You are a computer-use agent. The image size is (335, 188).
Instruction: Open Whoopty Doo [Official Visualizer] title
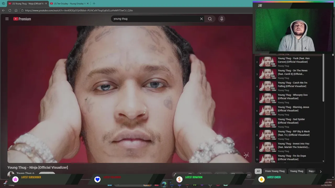(x=293, y=97)
